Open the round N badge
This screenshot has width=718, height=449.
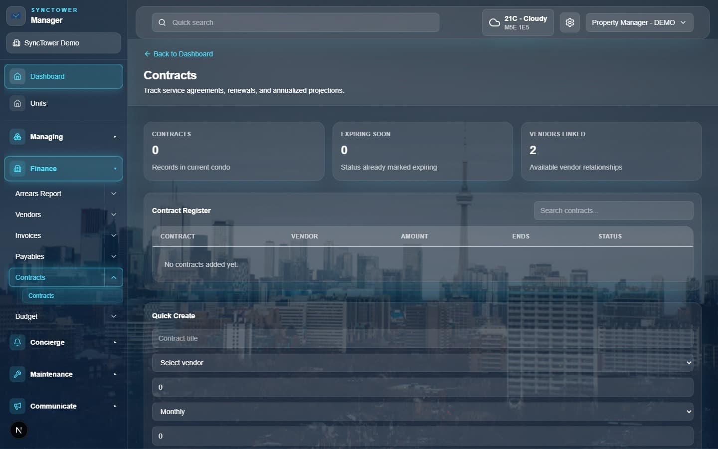coord(19,430)
